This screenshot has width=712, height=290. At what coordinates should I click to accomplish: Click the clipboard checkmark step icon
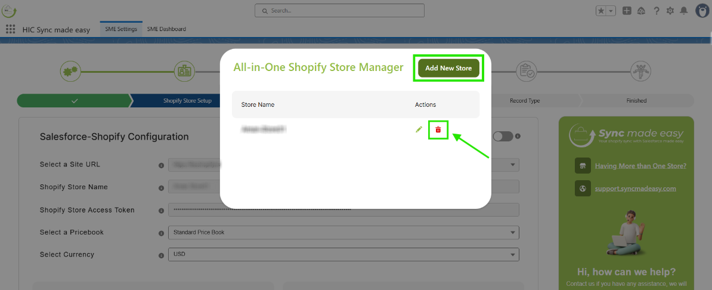click(x=527, y=71)
